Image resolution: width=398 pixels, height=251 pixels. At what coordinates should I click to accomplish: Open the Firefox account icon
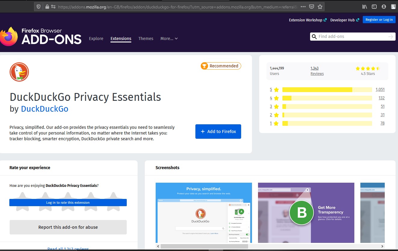point(384,7)
